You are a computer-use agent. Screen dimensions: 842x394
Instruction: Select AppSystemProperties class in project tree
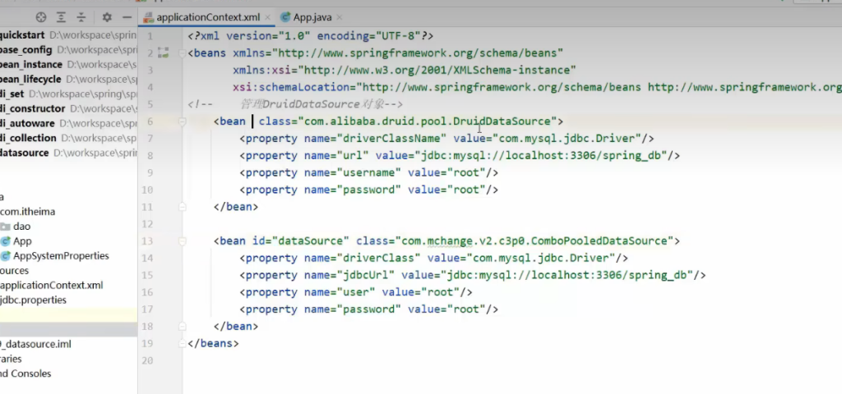pos(60,256)
